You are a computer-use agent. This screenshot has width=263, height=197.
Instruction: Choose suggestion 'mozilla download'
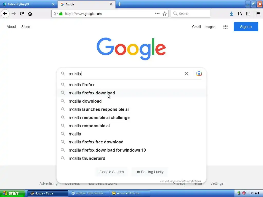tap(131, 101)
